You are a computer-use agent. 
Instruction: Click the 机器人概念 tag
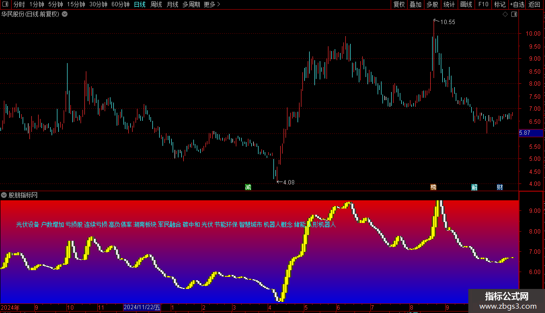click(x=278, y=224)
